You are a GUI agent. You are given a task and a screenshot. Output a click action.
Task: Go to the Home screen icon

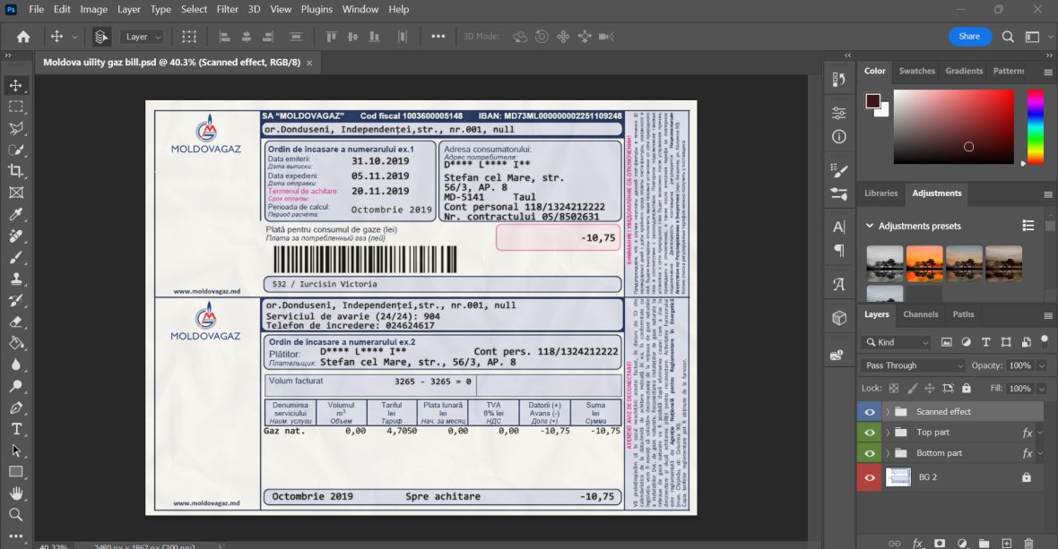[x=23, y=37]
